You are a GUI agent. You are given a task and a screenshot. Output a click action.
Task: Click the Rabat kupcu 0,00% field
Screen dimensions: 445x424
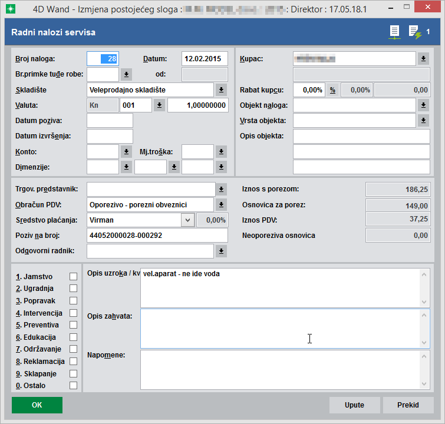309,90
